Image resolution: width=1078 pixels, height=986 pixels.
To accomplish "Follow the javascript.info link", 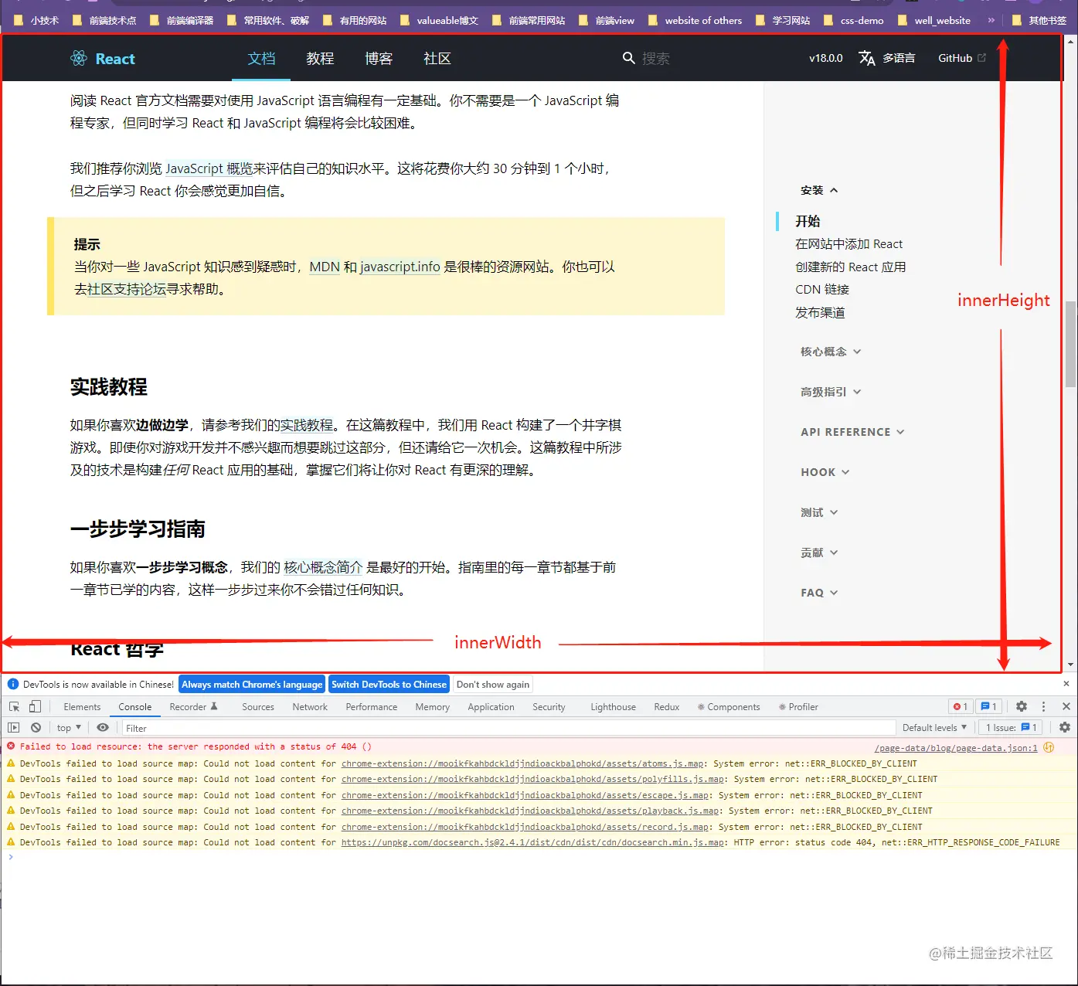I will coord(400,267).
